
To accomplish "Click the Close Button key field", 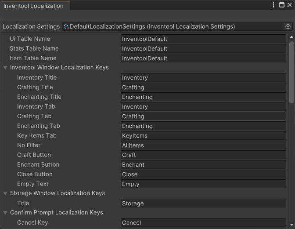I will click(x=203, y=174).
